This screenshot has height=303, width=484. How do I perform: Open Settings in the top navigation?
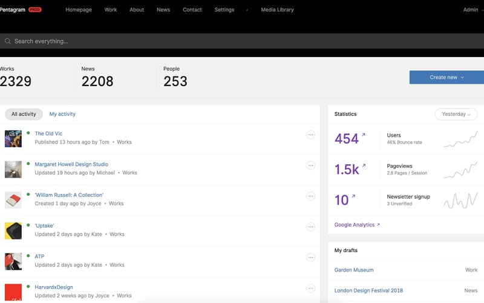tap(224, 10)
